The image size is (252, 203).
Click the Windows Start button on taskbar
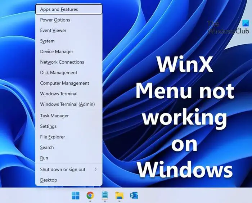(76, 195)
